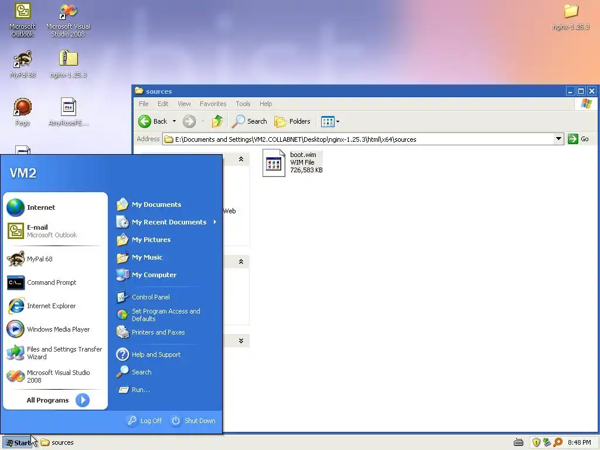
Task: Collapse first task pane section chevron
Action: [241, 159]
